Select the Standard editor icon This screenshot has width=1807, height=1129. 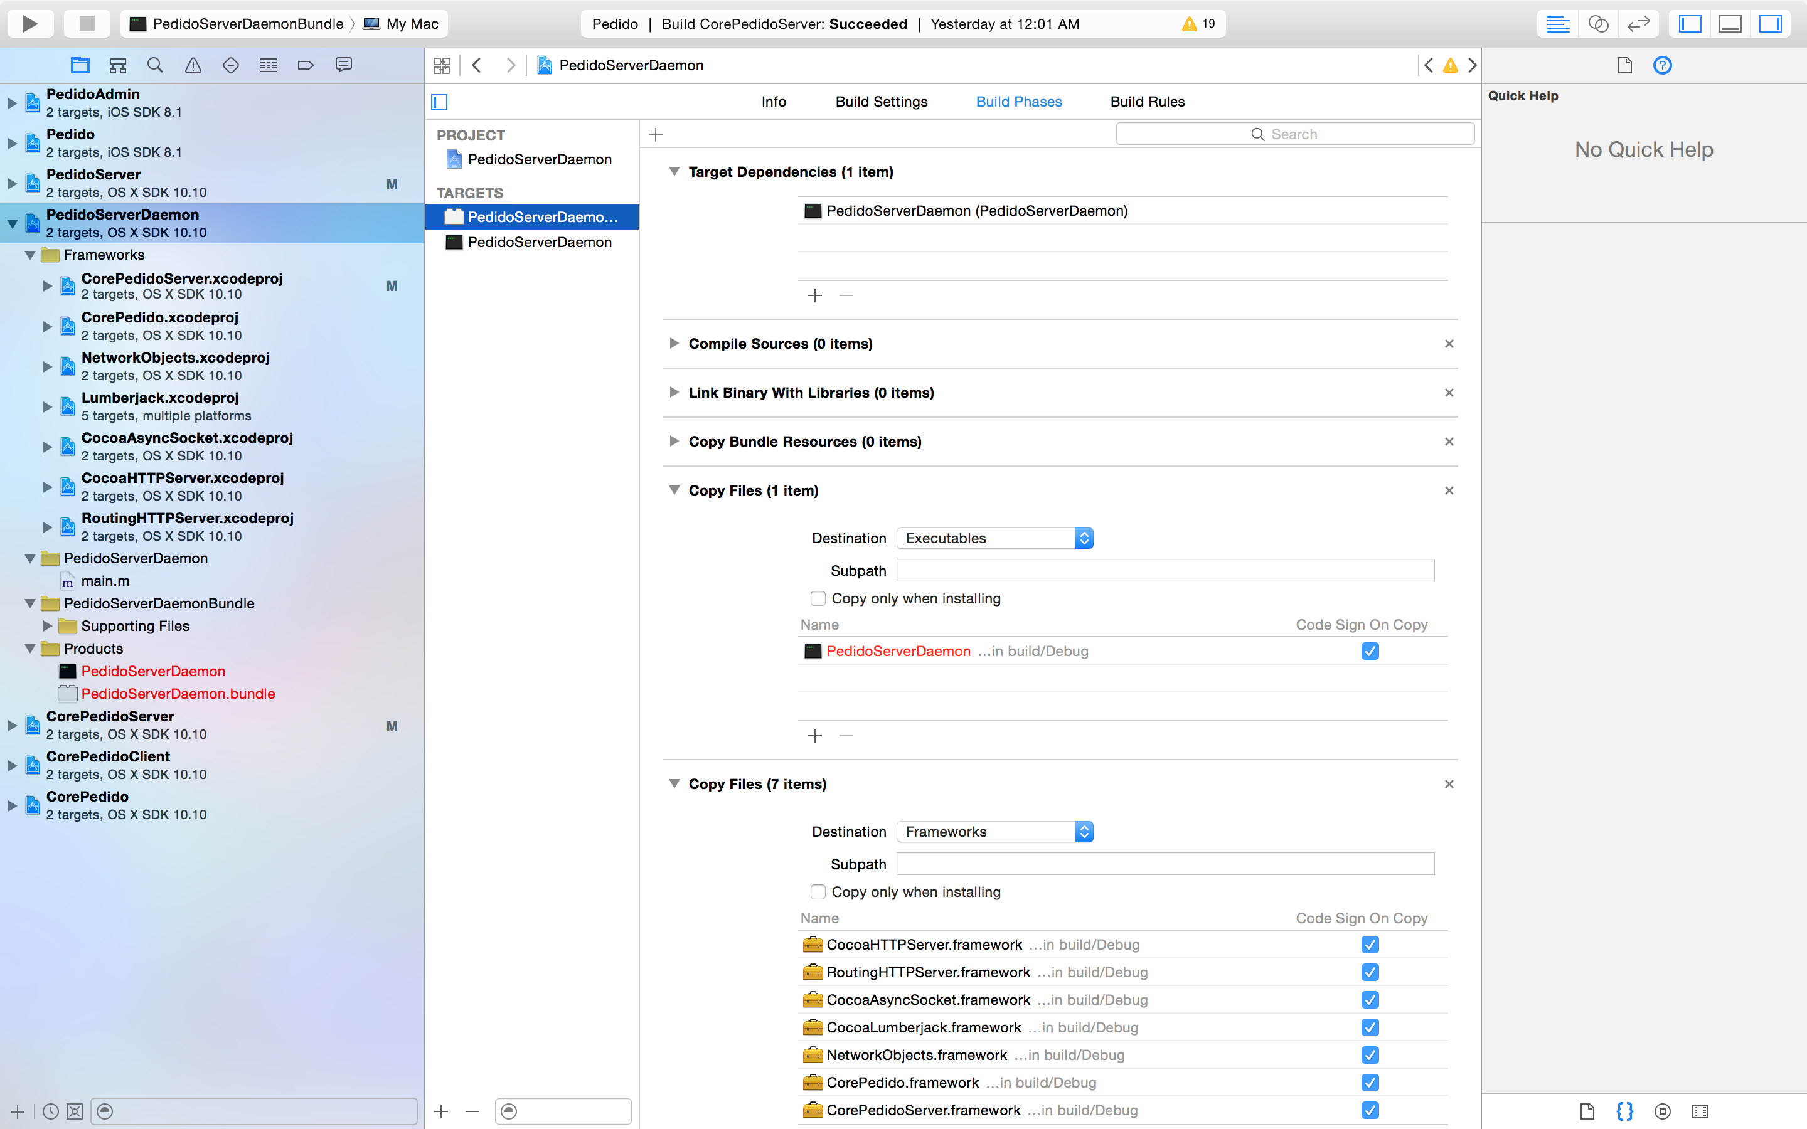click(x=1558, y=24)
